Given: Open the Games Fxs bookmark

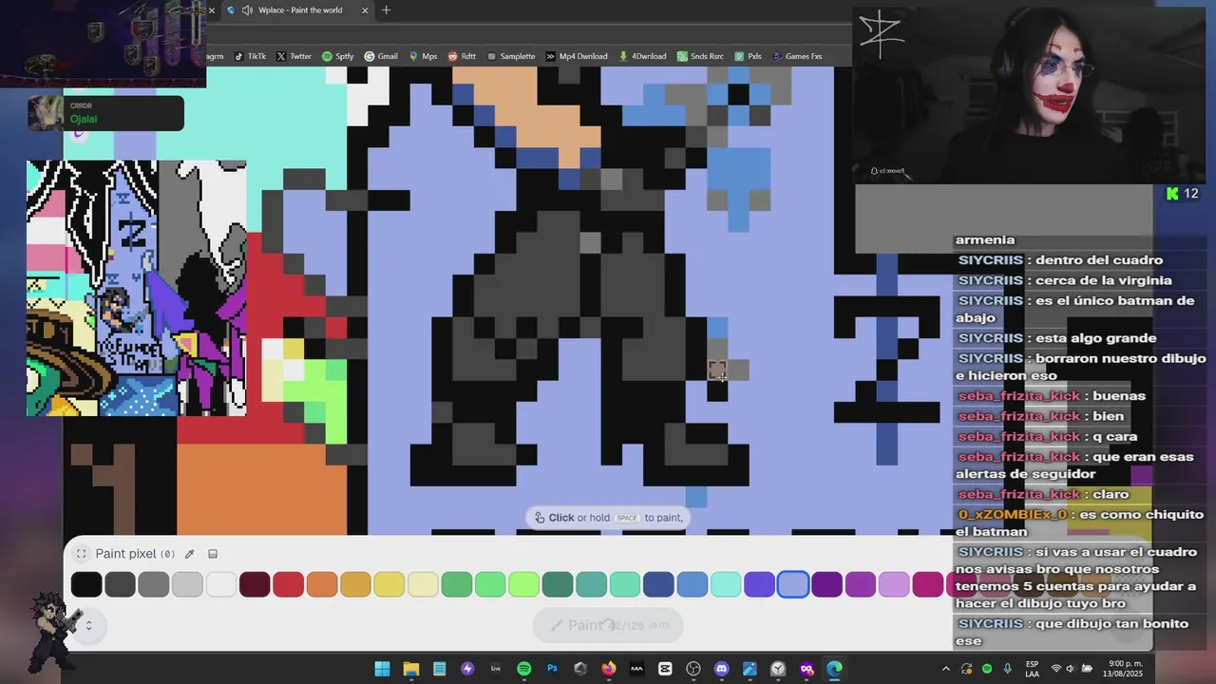Looking at the screenshot, I should tap(797, 56).
